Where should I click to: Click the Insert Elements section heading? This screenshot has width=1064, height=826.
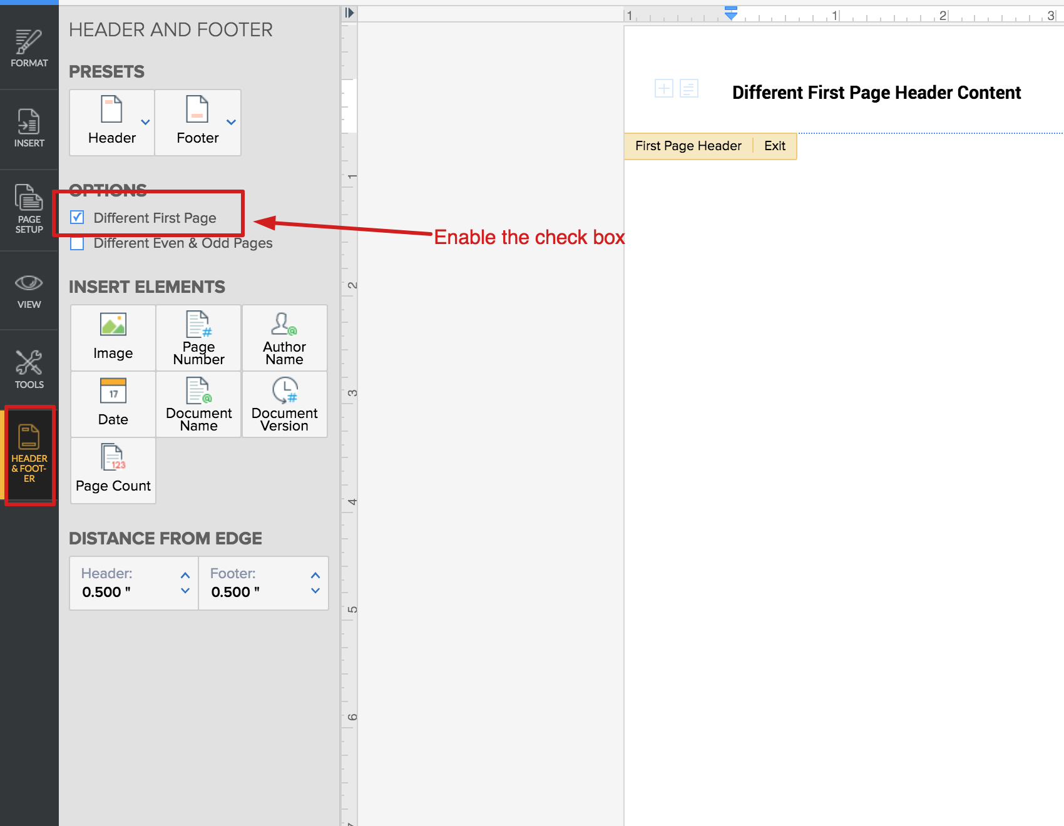click(x=147, y=287)
